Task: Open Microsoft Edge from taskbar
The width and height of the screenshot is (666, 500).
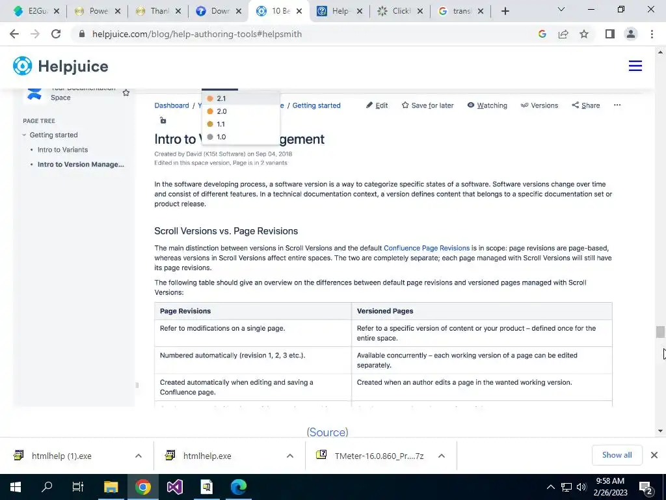Action: pos(238,487)
